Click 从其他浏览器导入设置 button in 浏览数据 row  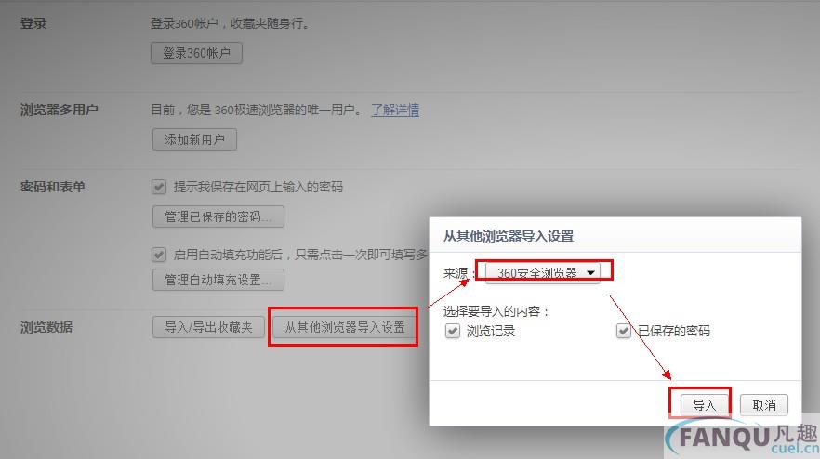click(x=344, y=327)
